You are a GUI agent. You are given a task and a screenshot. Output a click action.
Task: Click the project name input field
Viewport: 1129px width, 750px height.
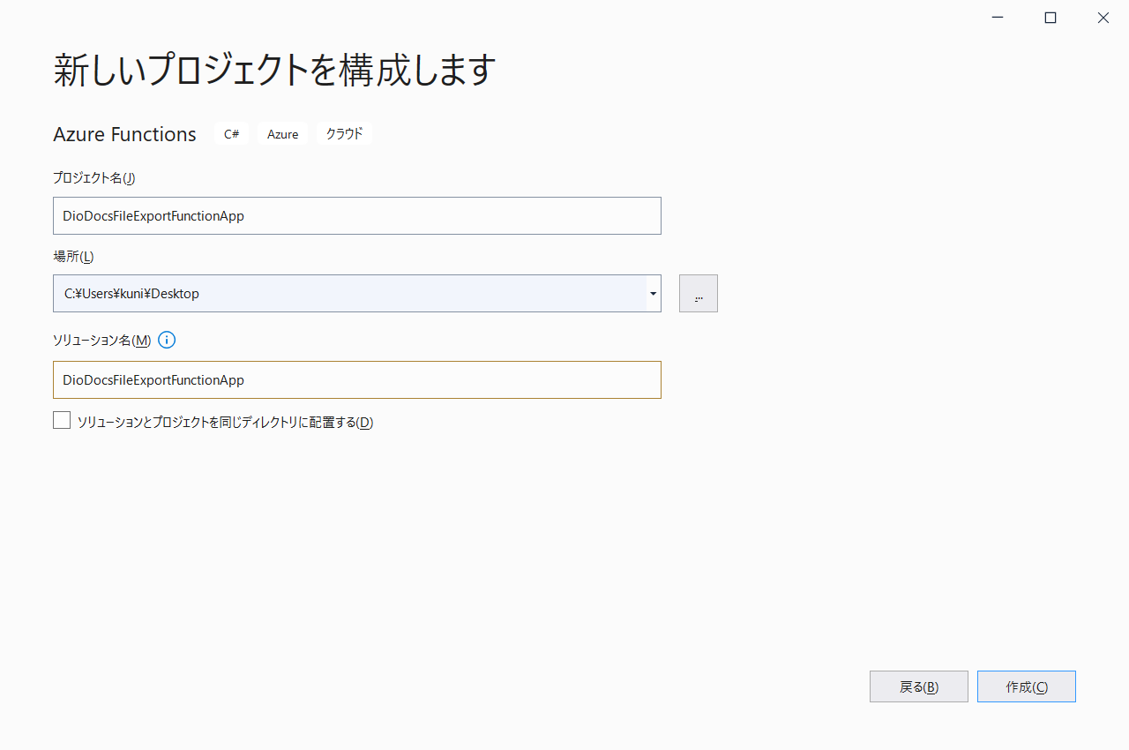tap(357, 215)
